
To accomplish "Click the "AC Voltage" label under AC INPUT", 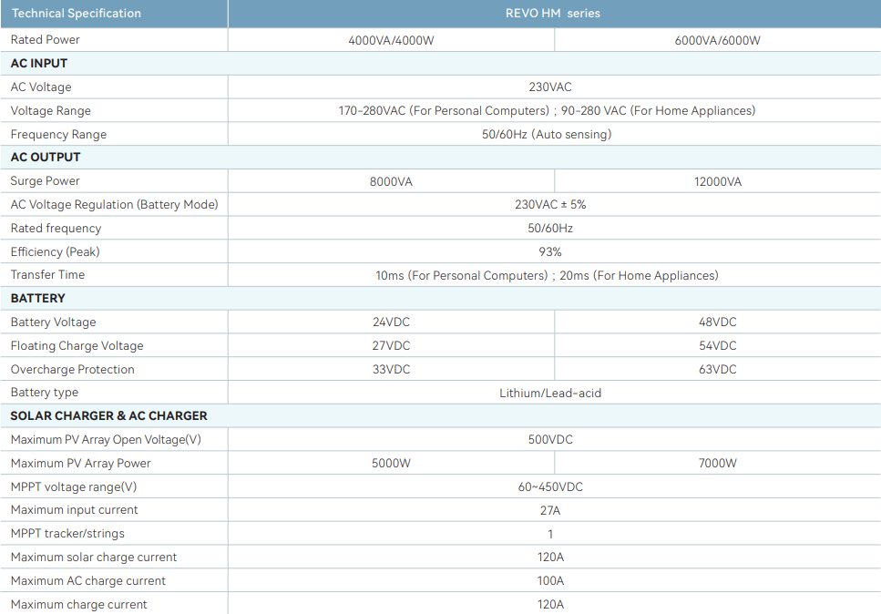I will 41,87.
